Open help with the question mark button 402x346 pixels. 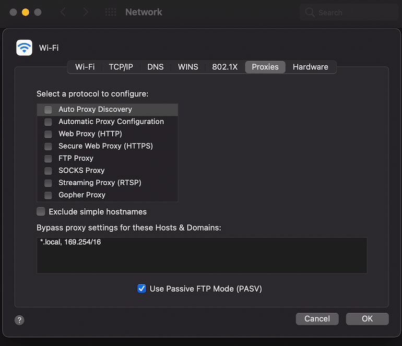(x=19, y=320)
